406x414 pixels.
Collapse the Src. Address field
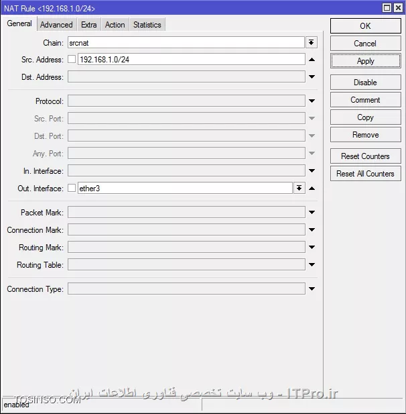312,60
